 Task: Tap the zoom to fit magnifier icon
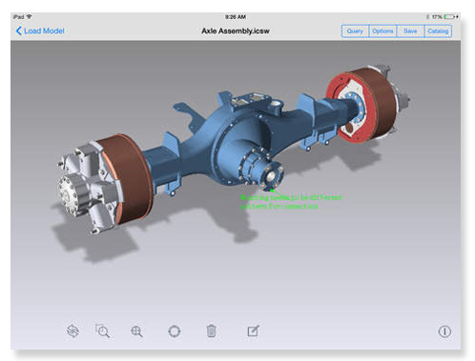[136, 331]
